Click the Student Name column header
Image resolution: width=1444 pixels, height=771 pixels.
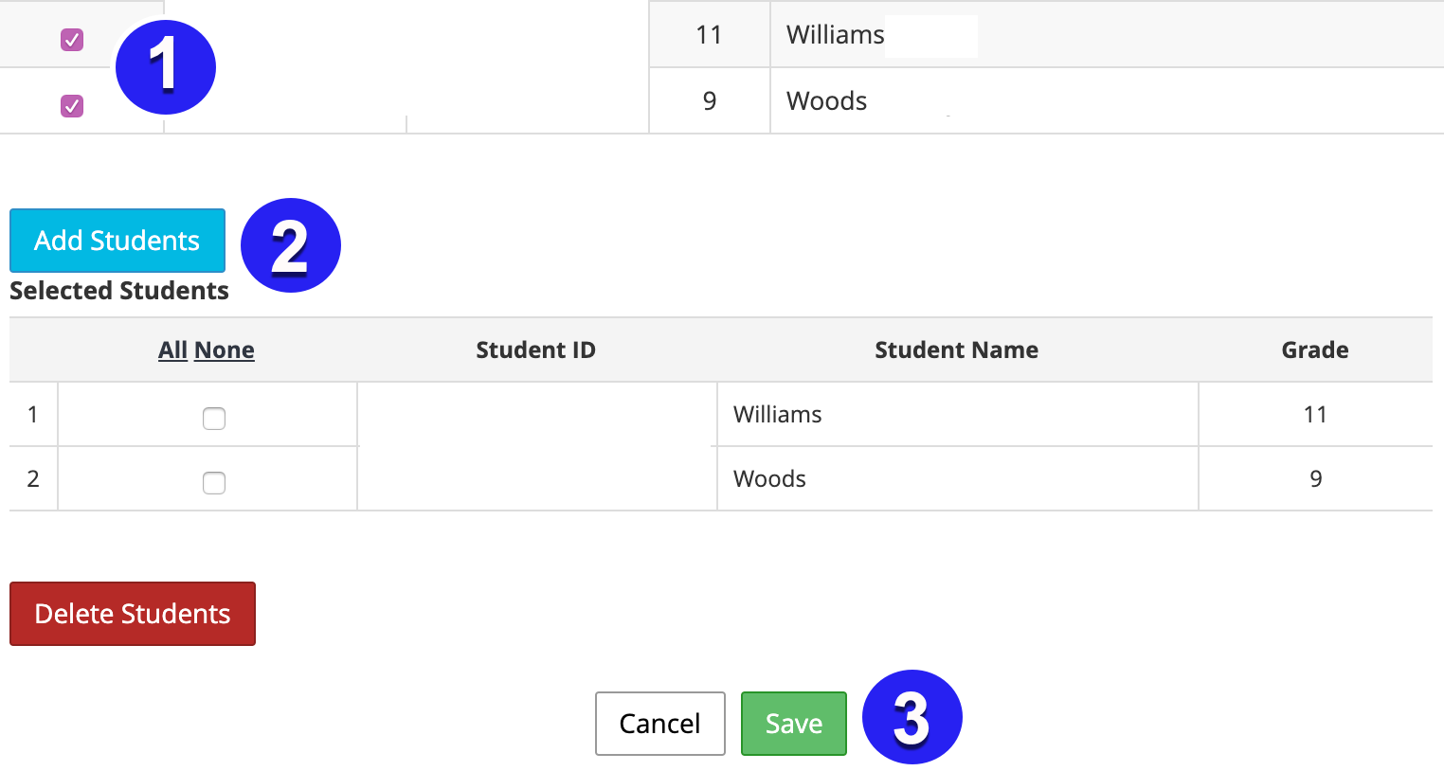[x=957, y=350]
